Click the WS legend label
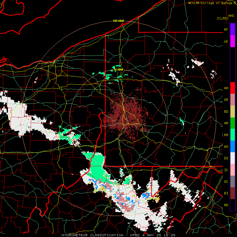The height and width of the screenshot is (237, 237). pos(226,147)
